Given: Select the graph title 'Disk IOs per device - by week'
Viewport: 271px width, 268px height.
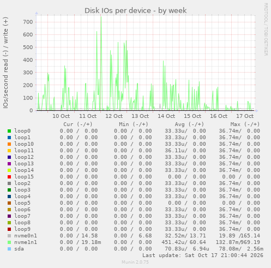Looking at the screenshot, I should pyautogui.click(x=135, y=10).
